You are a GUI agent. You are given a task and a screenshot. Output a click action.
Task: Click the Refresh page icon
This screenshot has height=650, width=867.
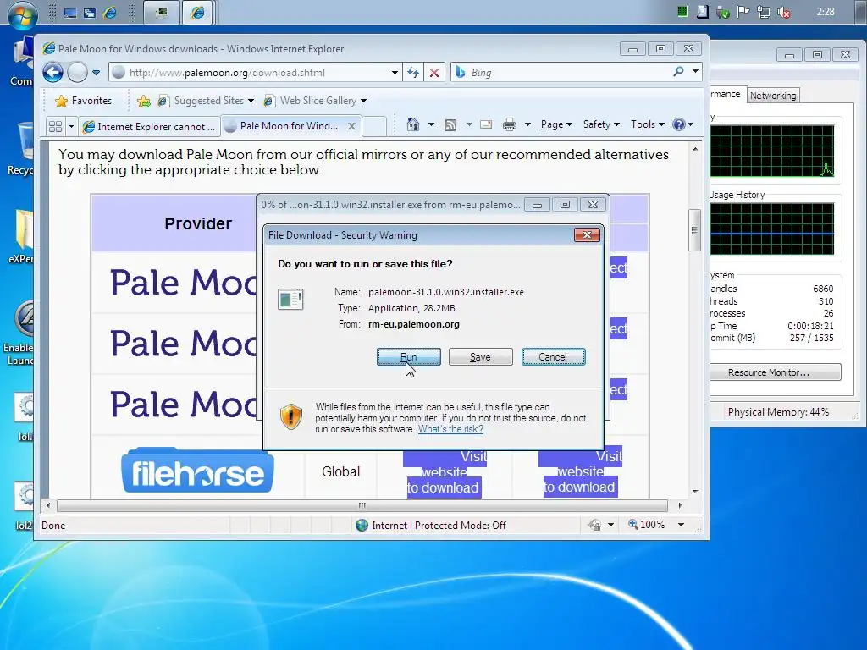pyautogui.click(x=413, y=73)
